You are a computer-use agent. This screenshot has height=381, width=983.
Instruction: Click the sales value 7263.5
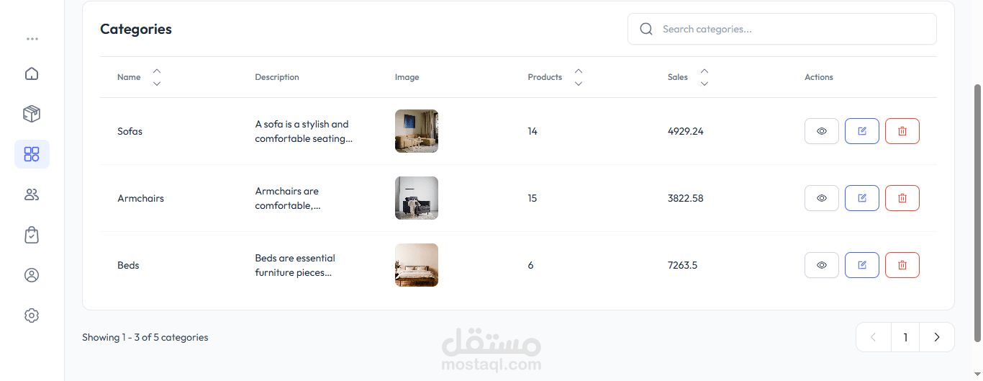coord(683,265)
